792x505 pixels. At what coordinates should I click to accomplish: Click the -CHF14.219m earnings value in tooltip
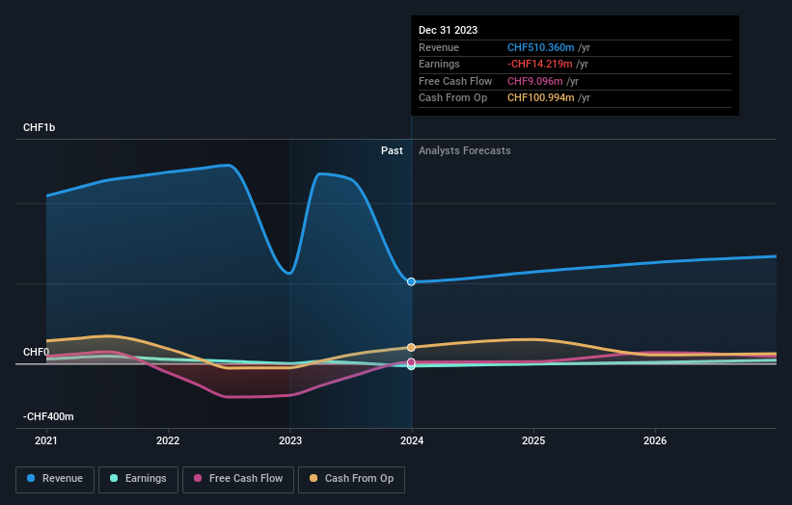[540, 64]
